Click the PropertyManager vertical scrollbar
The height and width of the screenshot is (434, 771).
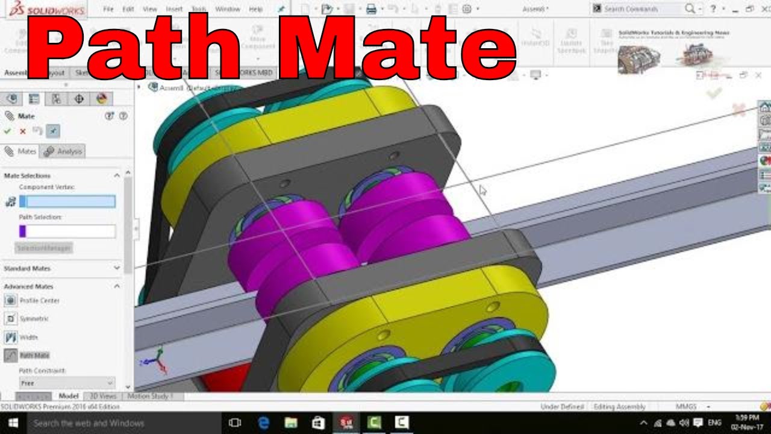point(128,226)
